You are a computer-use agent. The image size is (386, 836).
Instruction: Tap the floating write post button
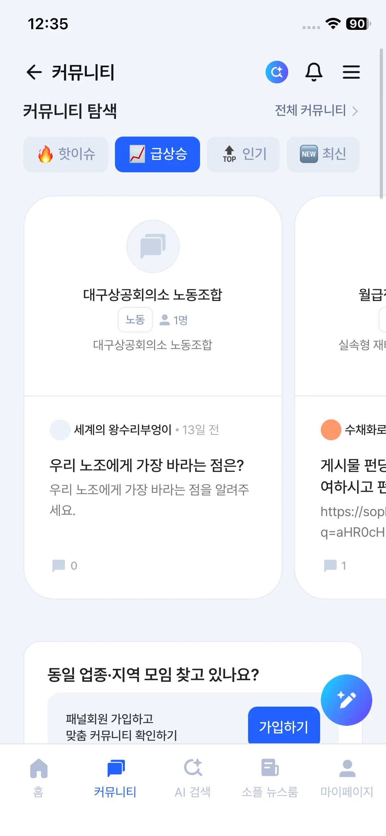pyautogui.click(x=346, y=700)
